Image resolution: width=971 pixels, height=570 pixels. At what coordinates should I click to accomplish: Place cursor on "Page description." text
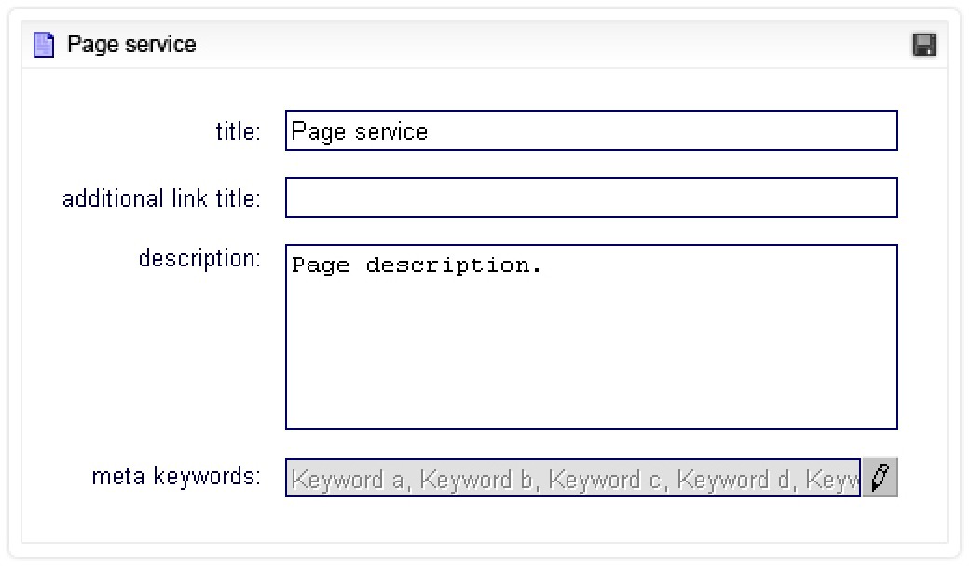(417, 265)
